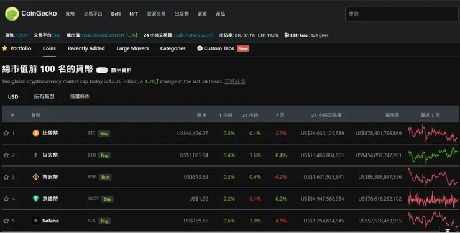The height and width of the screenshot is (233, 460).
Task: Click the coins count 12239 link
Action: pos(22,35)
